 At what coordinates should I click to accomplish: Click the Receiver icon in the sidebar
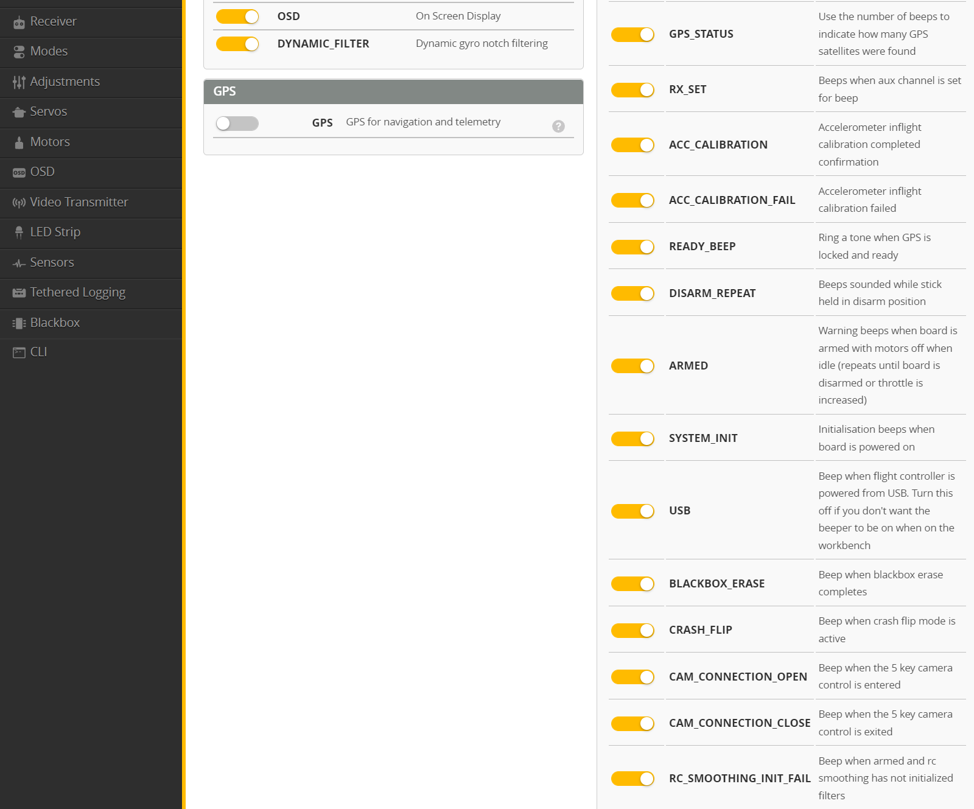coord(19,23)
